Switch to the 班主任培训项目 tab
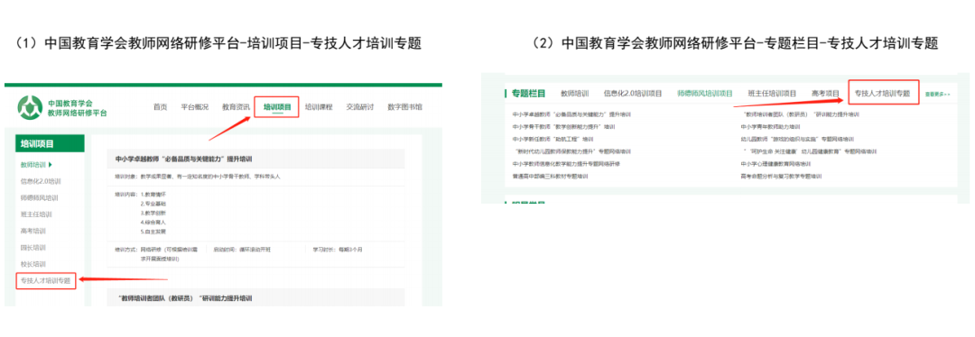This screenshot has width=975, height=337. (772, 94)
